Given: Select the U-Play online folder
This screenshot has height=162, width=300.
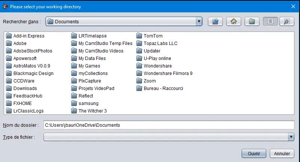Looking at the screenshot, I should 154,58.
